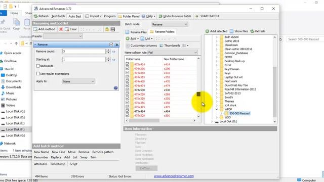This screenshot has width=324, height=182.
Task: Uncheck the 474x530 folder checkbox
Action: coord(127,90)
